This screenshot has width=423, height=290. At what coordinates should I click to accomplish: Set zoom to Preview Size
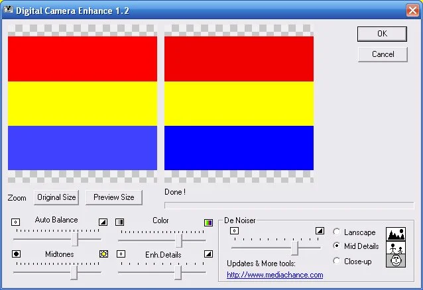click(x=114, y=197)
